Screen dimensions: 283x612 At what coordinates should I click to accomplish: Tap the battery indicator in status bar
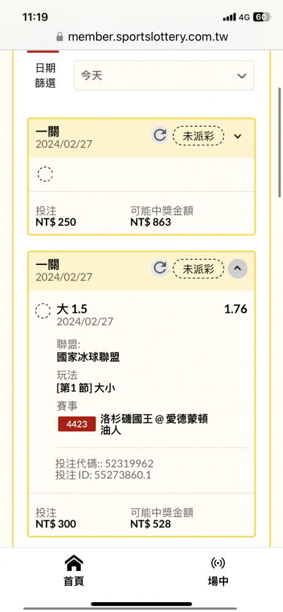(261, 17)
